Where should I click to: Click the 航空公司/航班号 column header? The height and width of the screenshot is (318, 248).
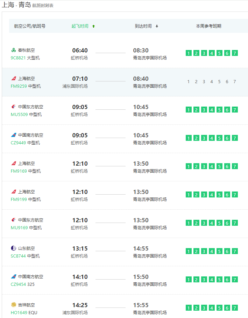pyautogui.click(x=30, y=26)
